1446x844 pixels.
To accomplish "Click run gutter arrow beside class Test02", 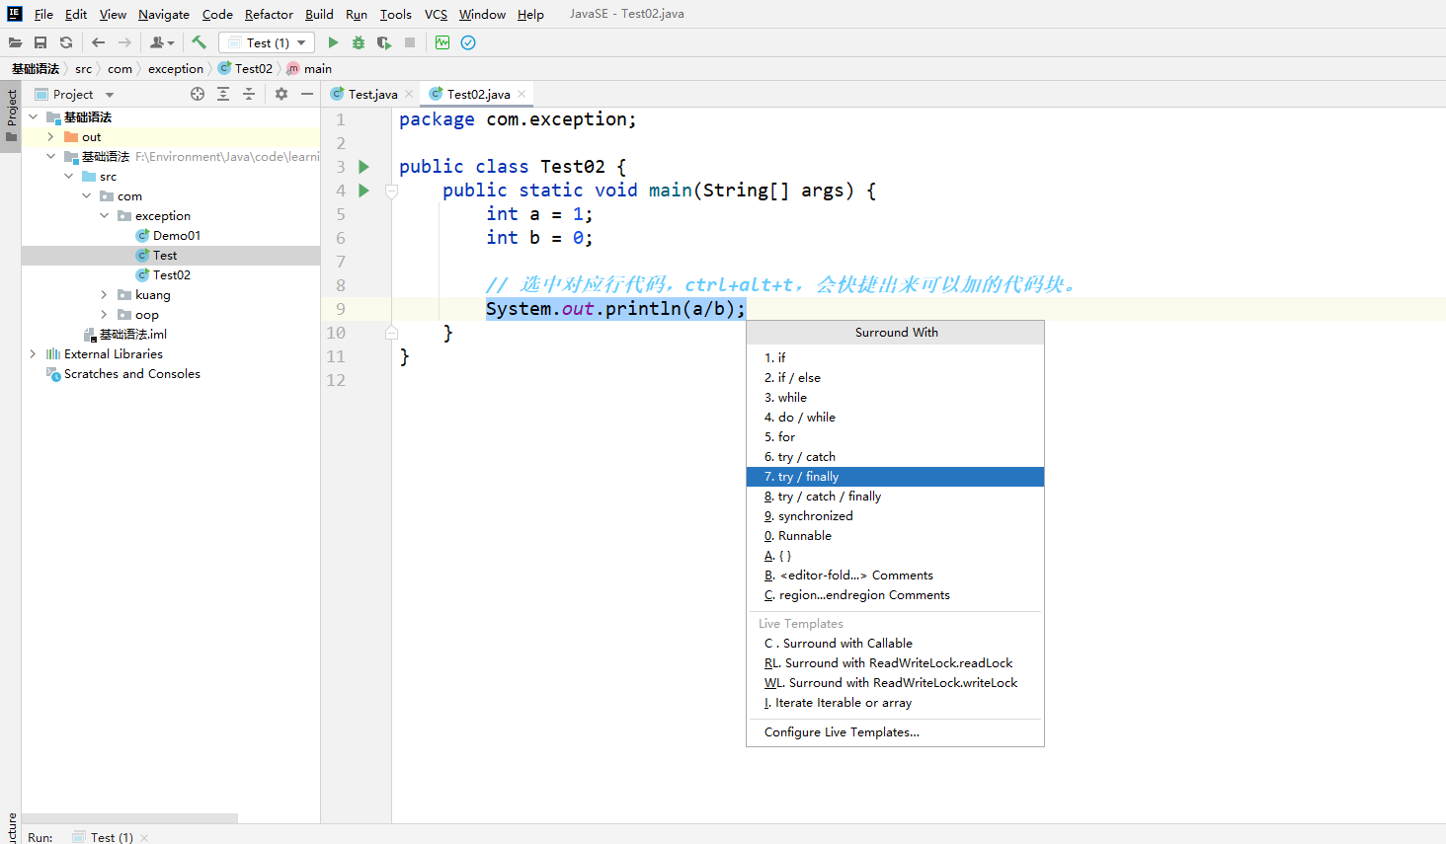I will [x=363, y=167].
